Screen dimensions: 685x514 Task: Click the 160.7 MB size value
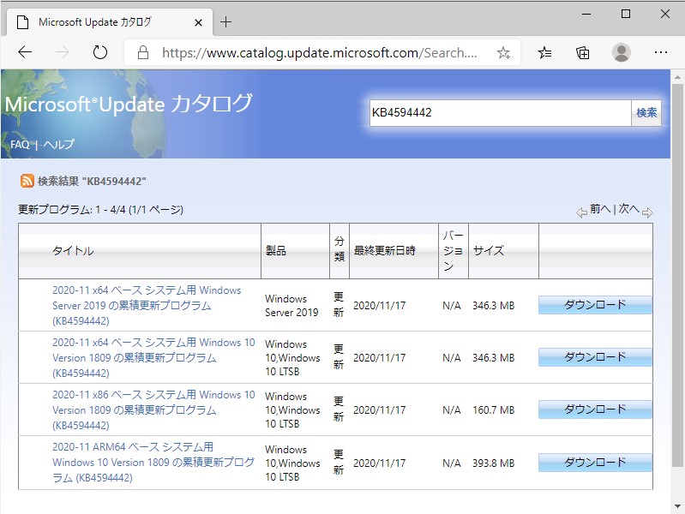[493, 410]
